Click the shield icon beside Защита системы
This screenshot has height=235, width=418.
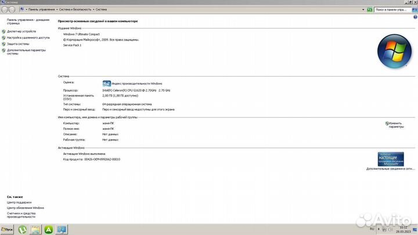click(x=3, y=44)
